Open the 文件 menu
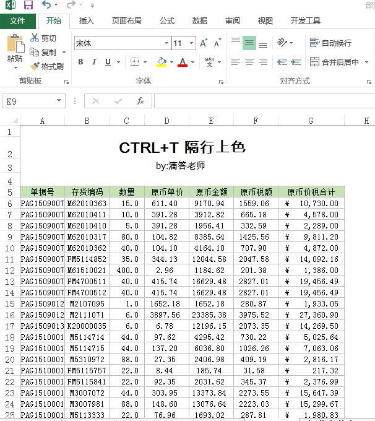The height and width of the screenshot is (421, 375). pyautogui.click(x=18, y=21)
